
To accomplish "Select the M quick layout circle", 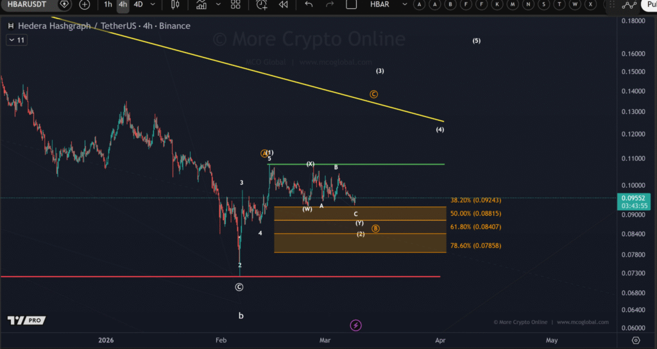I will point(513,4).
